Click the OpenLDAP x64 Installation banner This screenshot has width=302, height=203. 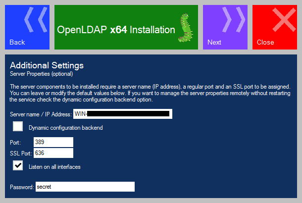[126, 27]
